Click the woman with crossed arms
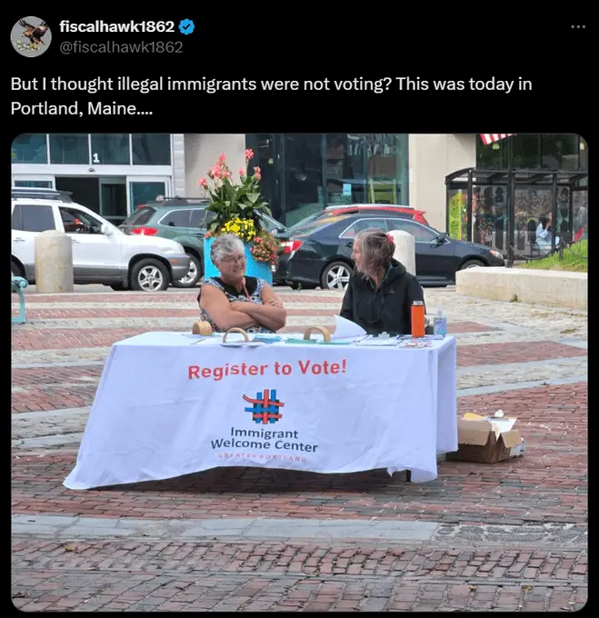 click(241, 285)
